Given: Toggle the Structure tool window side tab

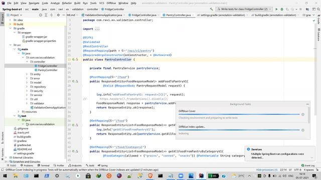Looking at the screenshot, I should coord(2,137).
